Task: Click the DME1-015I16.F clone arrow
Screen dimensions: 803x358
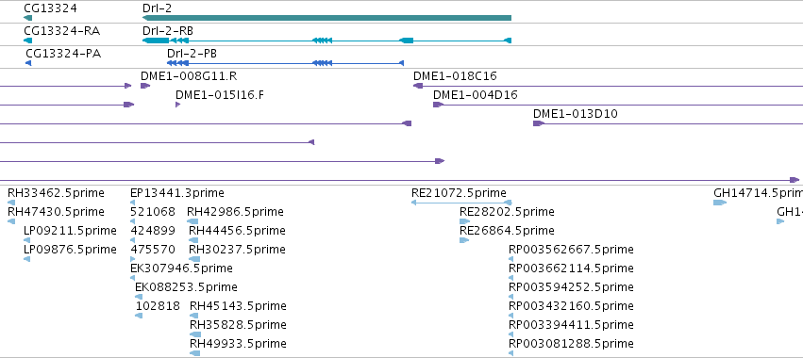Action: click(x=177, y=105)
